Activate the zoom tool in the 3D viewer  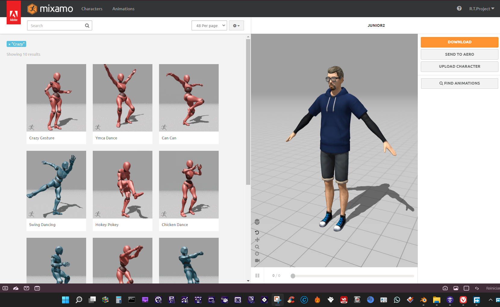[257, 247]
